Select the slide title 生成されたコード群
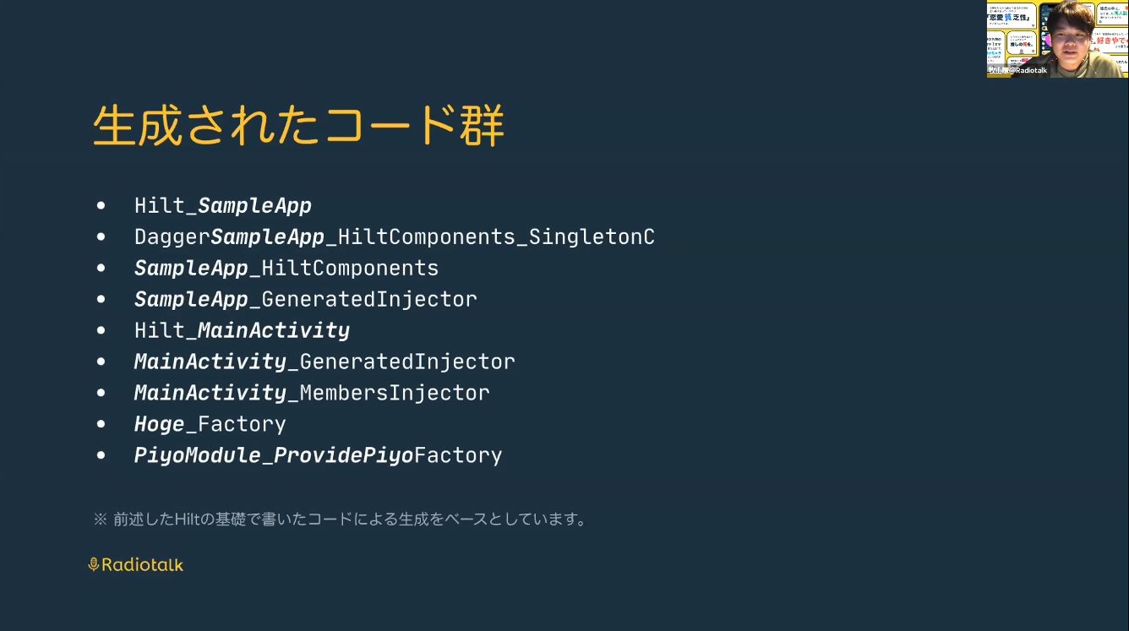Viewport: 1129px width, 631px height. pyautogui.click(x=298, y=127)
